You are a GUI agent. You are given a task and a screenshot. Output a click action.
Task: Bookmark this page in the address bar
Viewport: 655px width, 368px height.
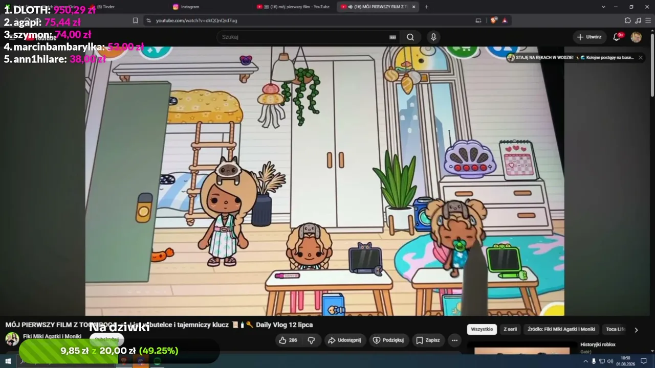coord(135,20)
